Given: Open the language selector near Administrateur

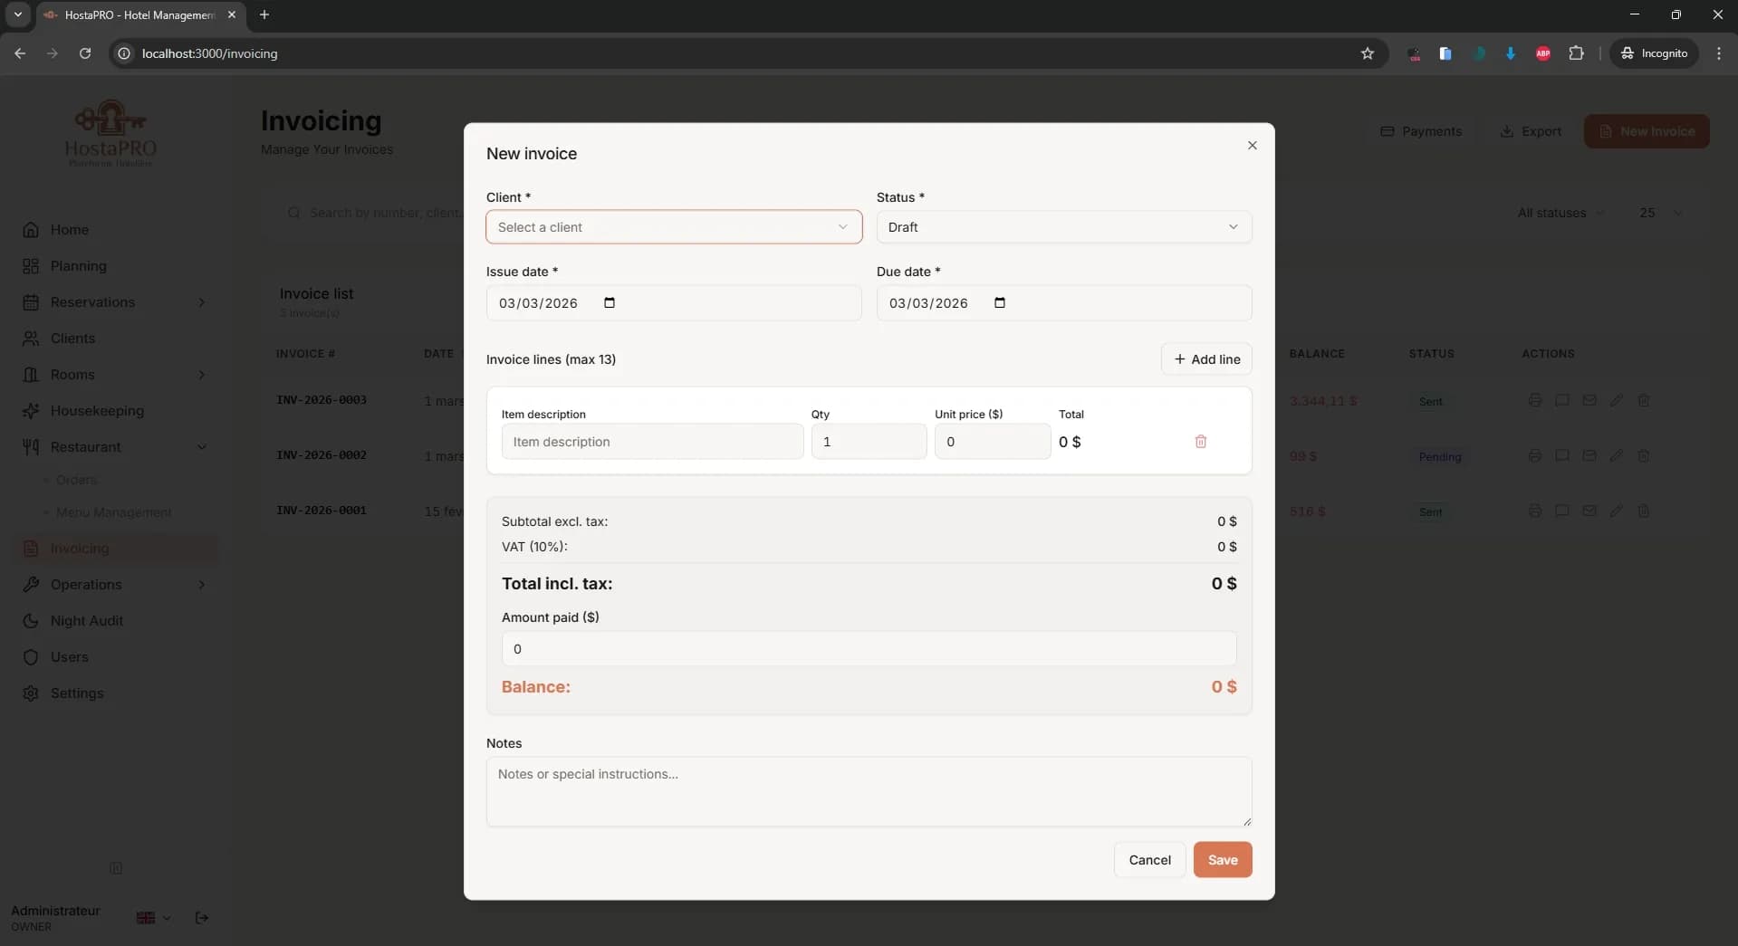Looking at the screenshot, I should point(152,918).
